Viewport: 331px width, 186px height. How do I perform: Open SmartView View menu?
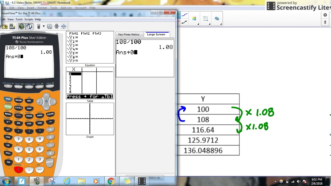click(11, 19)
